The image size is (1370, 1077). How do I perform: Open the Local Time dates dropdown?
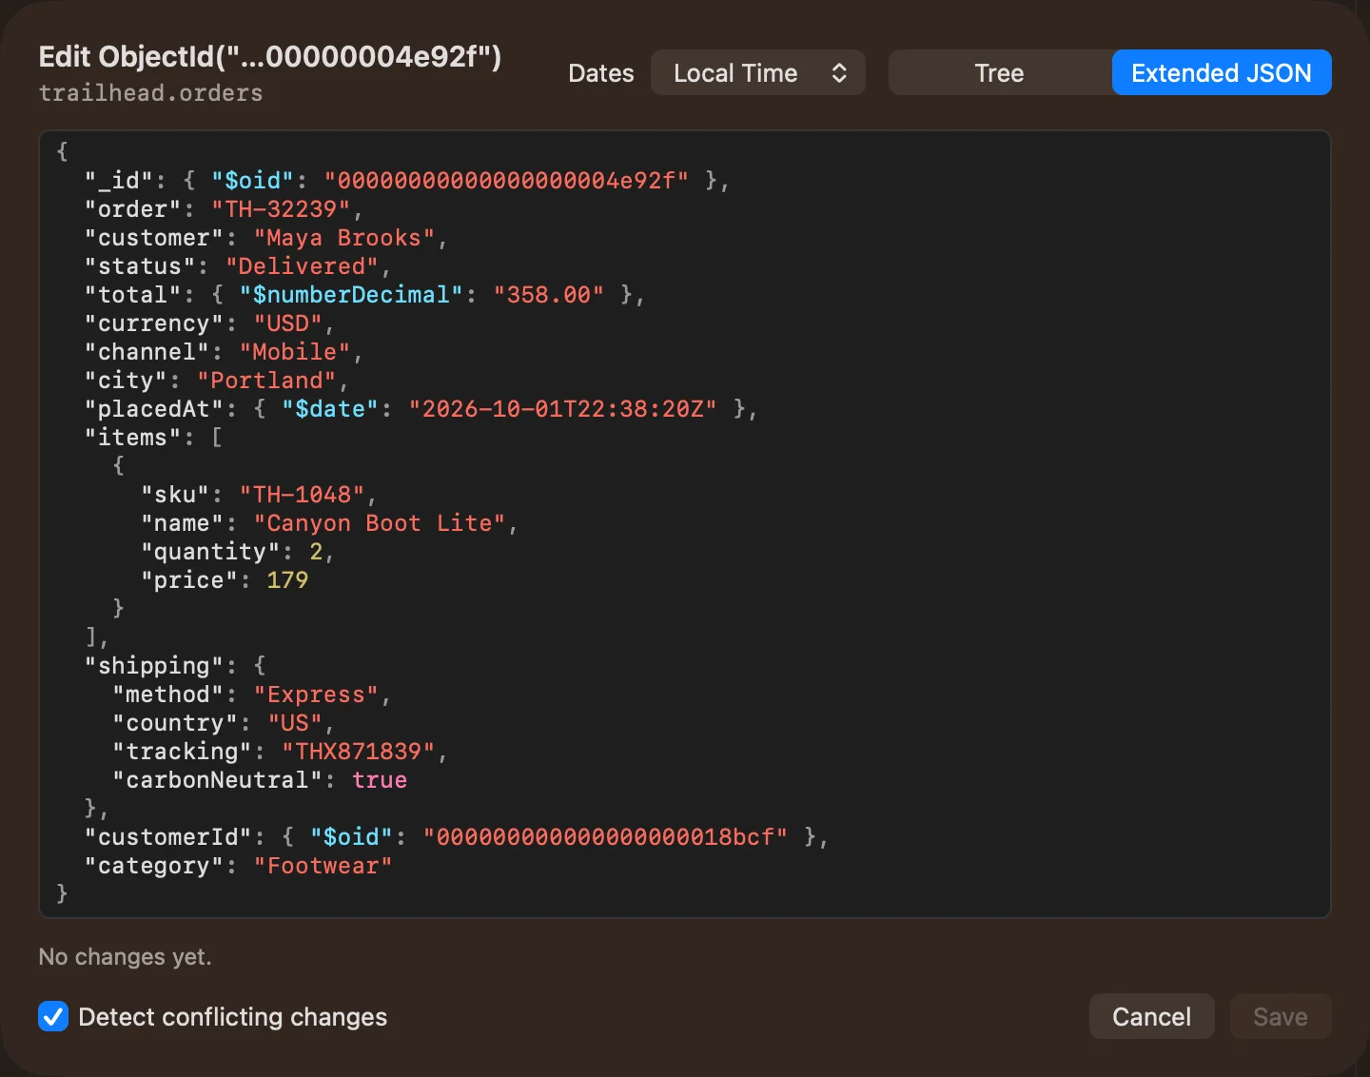757,72
